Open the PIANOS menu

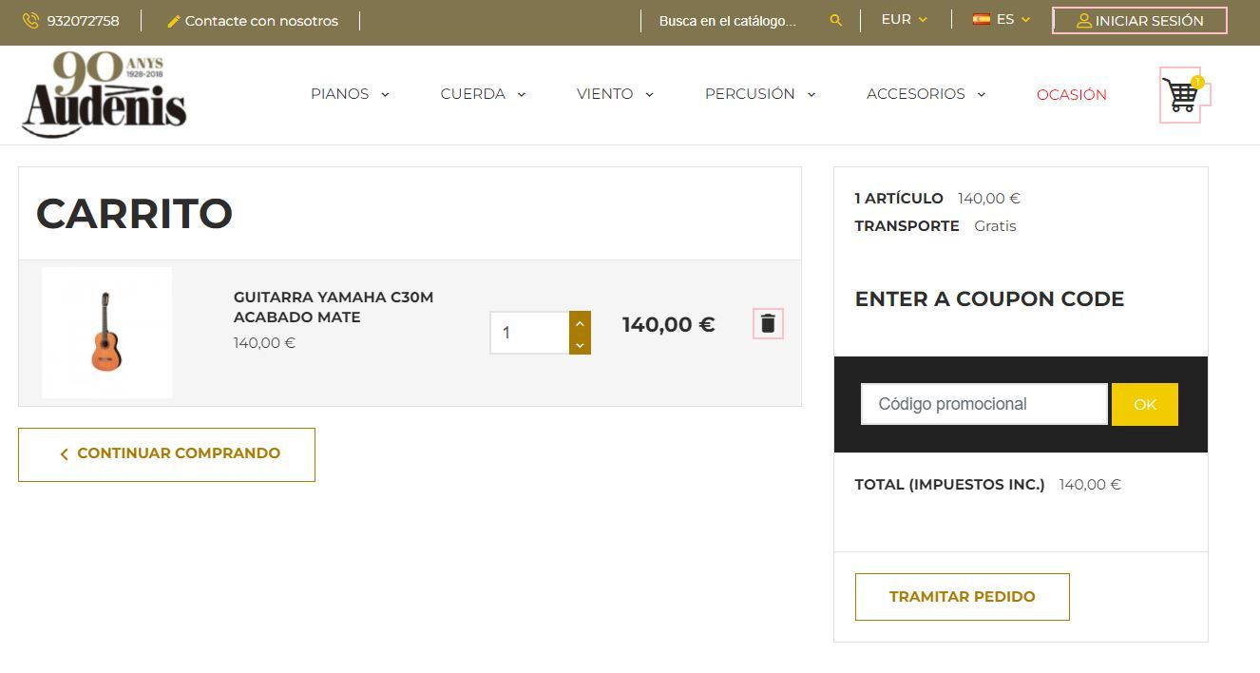point(339,94)
